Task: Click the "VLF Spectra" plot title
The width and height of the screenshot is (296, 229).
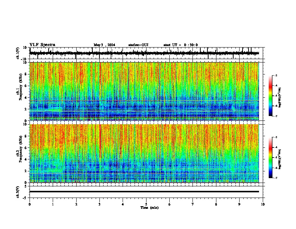Action: tap(42, 45)
